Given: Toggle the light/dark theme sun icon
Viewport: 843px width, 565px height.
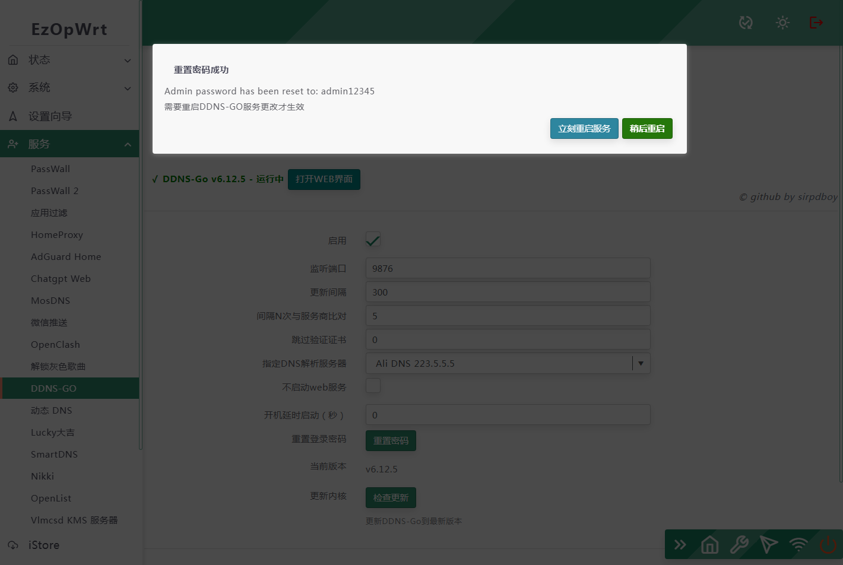Looking at the screenshot, I should (782, 23).
